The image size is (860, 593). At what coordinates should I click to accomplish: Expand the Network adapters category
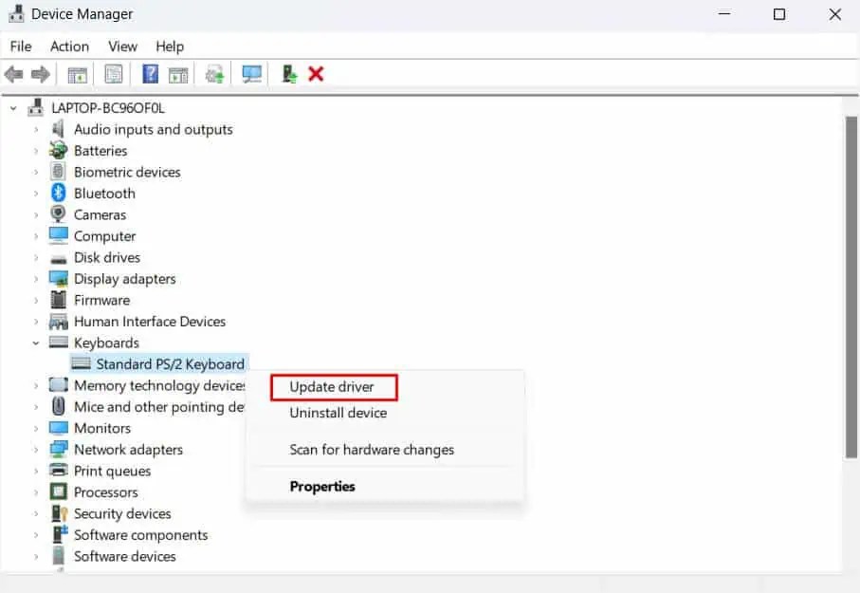point(36,449)
